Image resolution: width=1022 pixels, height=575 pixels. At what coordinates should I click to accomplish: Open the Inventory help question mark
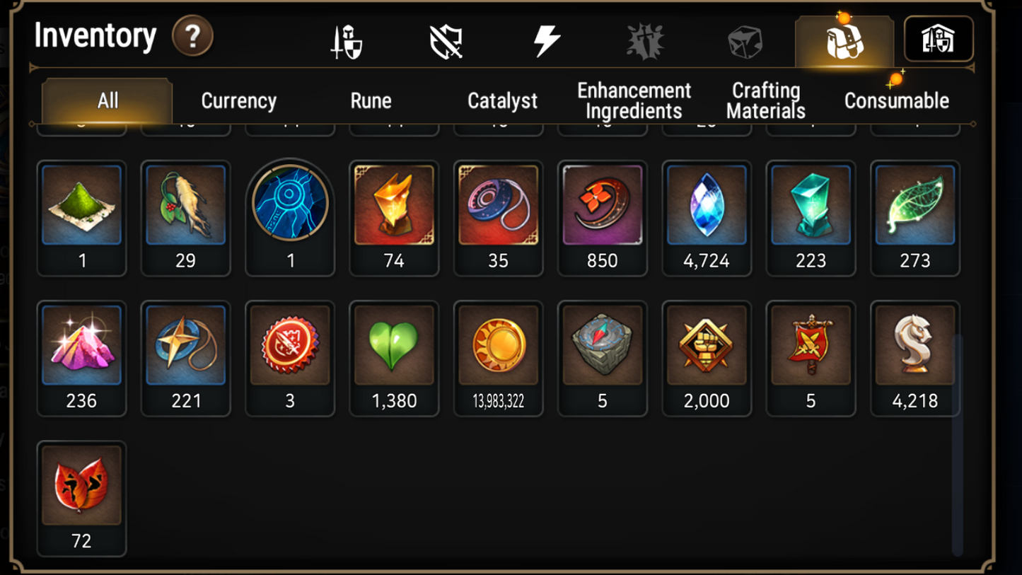pyautogui.click(x=192, y=35)
